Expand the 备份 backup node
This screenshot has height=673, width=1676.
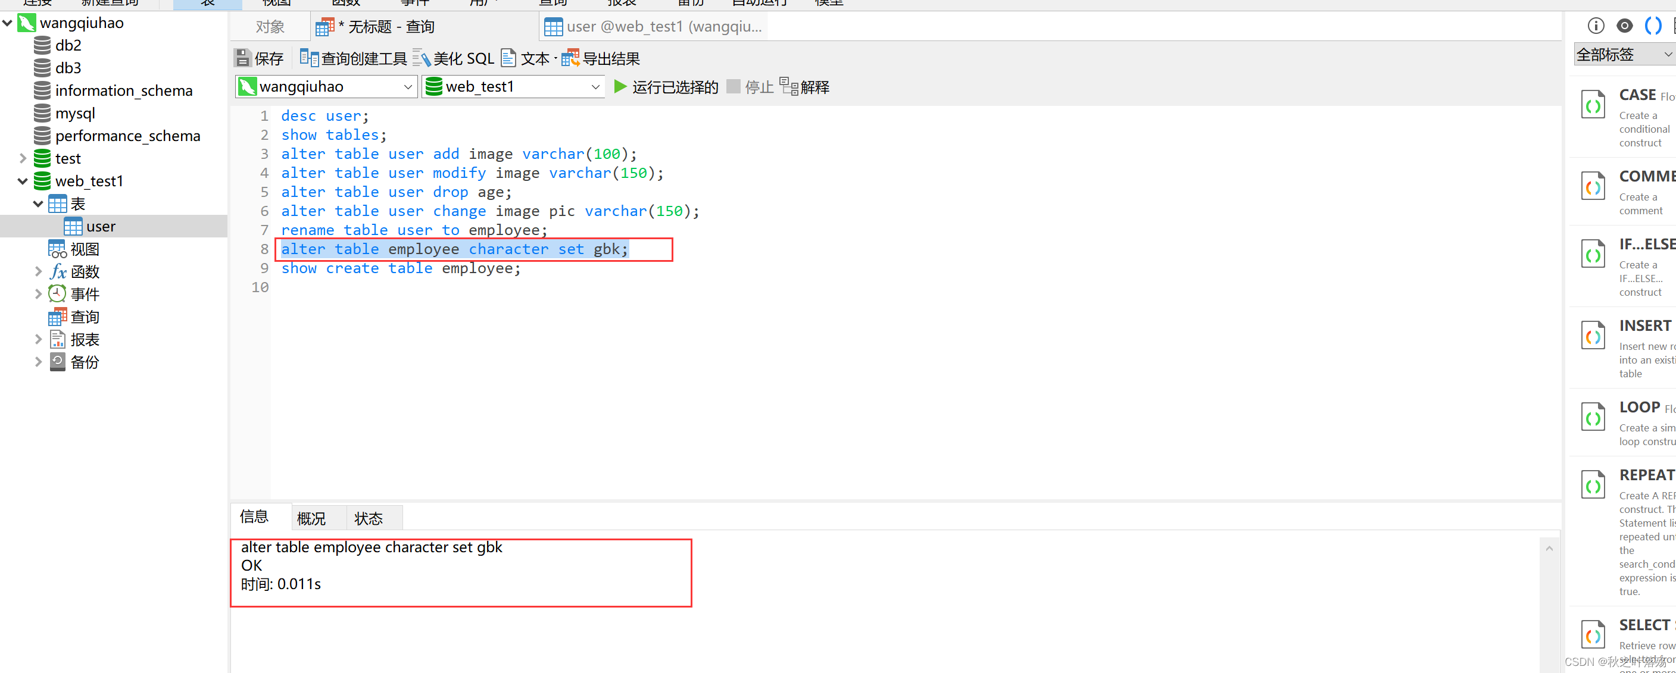pyautogui.click(x=38, y=362)
